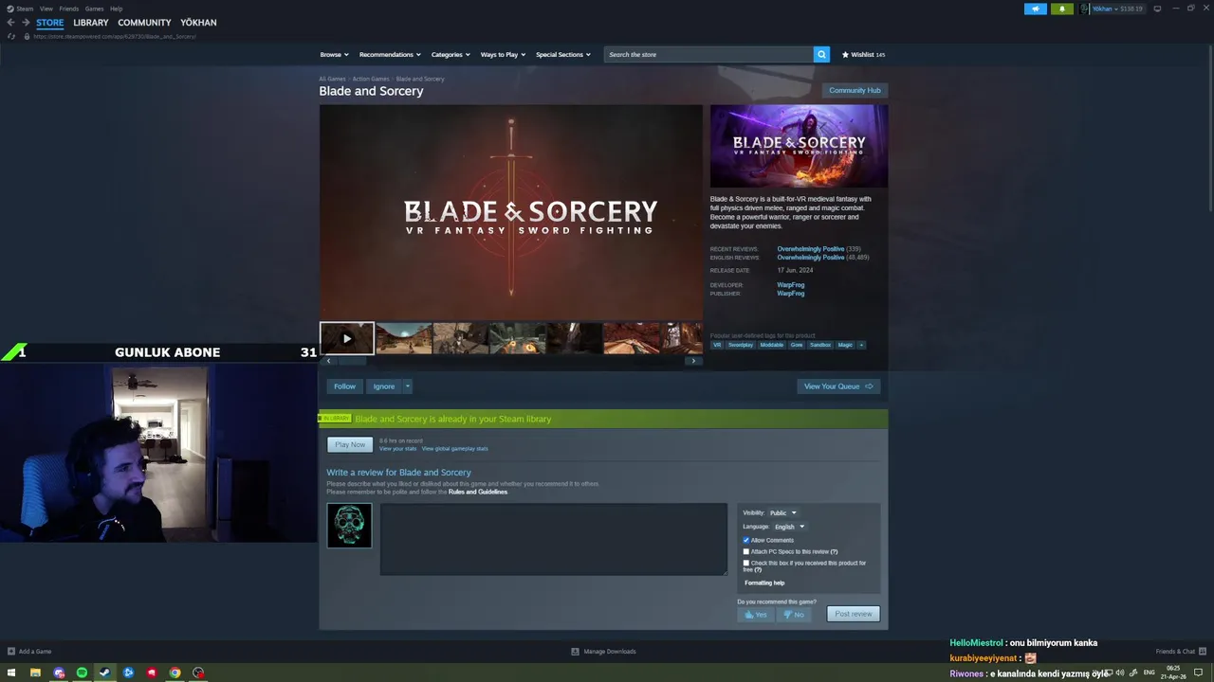Viewport: 1214px width, 682px height.
Task: Open YÖKHAN profile tab
Action: (198, 23)
